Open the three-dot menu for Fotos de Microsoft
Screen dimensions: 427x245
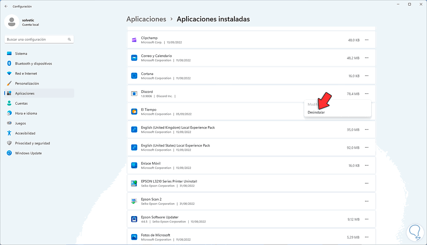367,237
